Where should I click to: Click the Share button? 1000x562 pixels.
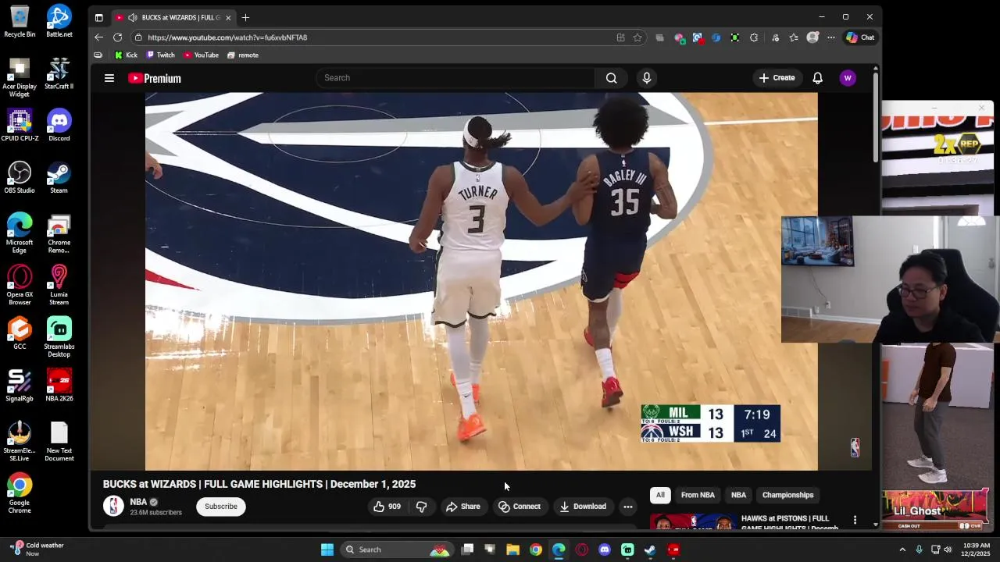pos(462,507)
